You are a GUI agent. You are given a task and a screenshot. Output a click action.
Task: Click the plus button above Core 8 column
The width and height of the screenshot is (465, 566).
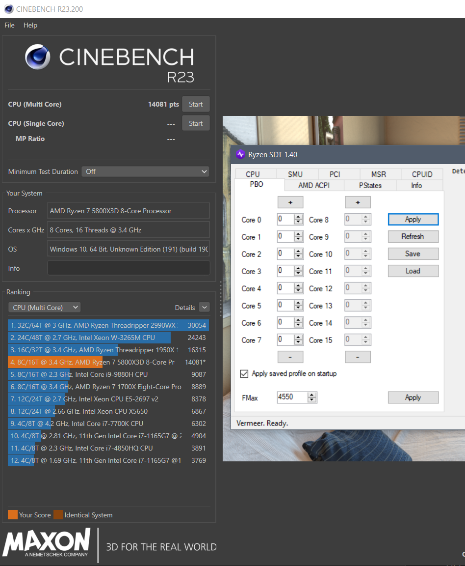tap(358, 202)
